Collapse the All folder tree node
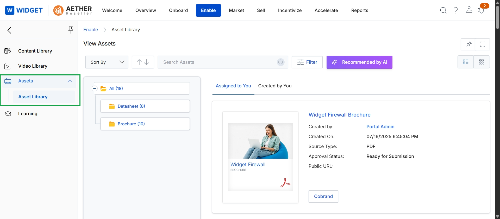 (95, 89)
